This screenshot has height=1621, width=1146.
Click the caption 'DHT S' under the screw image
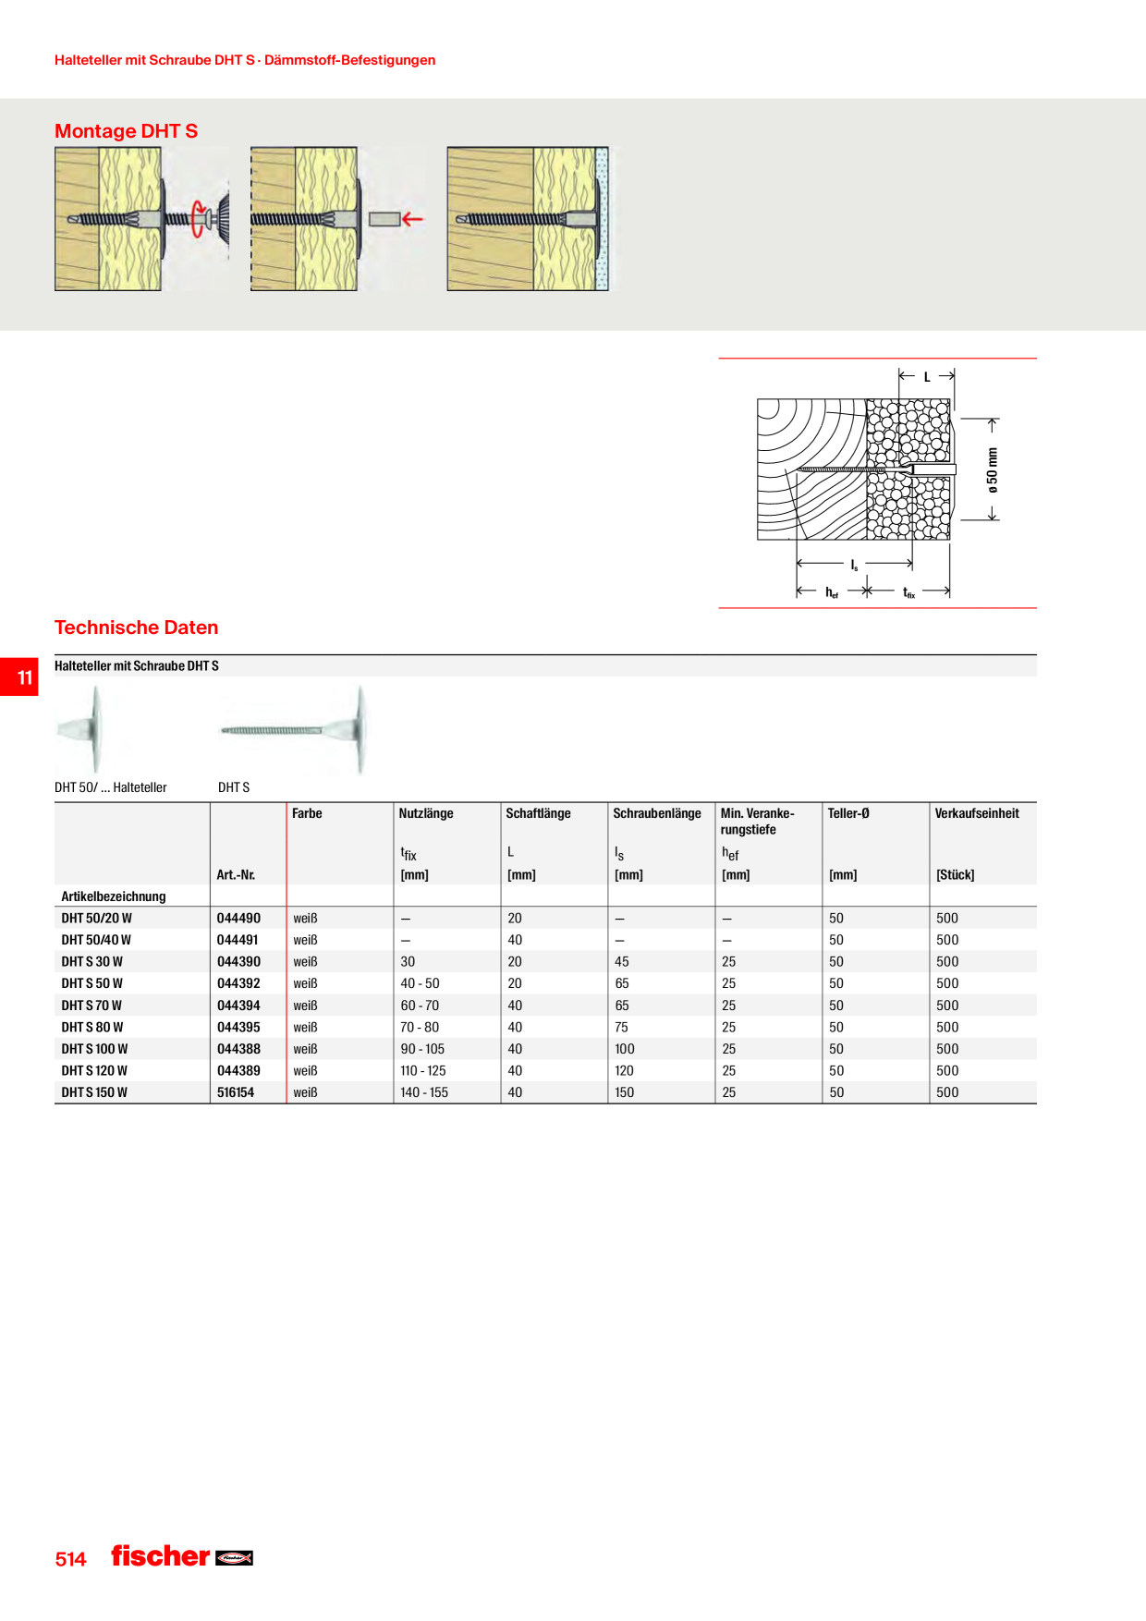coord(234,787)
